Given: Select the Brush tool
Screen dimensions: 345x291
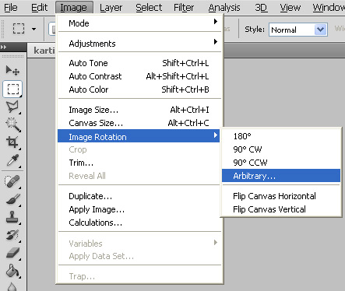Looking at the screenshot, I should click(12, 199).
